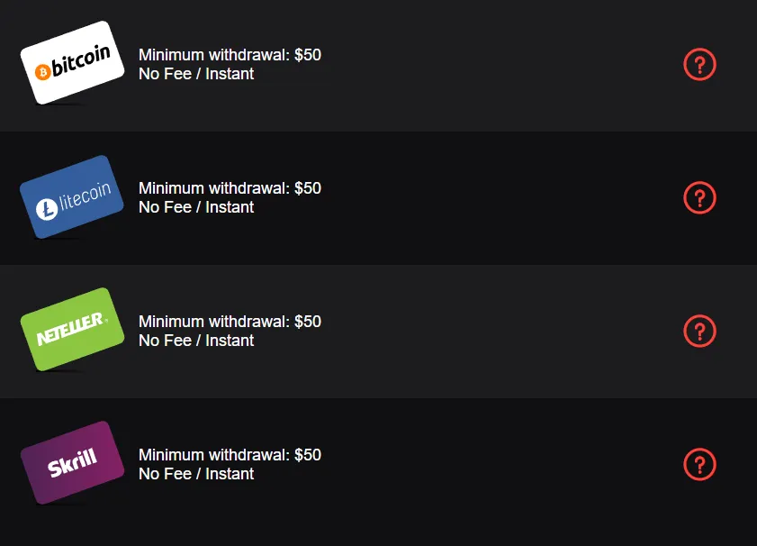Click the Skrill minimum withdrawal label
This screenshot has height=546, width=757.
[230, 454]
